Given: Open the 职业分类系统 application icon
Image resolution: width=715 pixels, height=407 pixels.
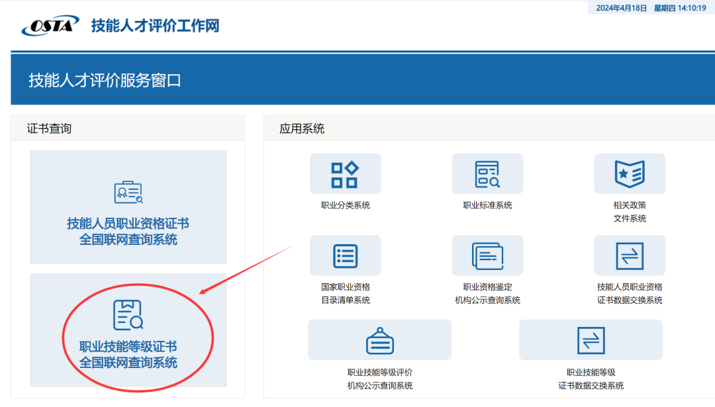Looking at the screenshot, I should [x=345, y=173].
